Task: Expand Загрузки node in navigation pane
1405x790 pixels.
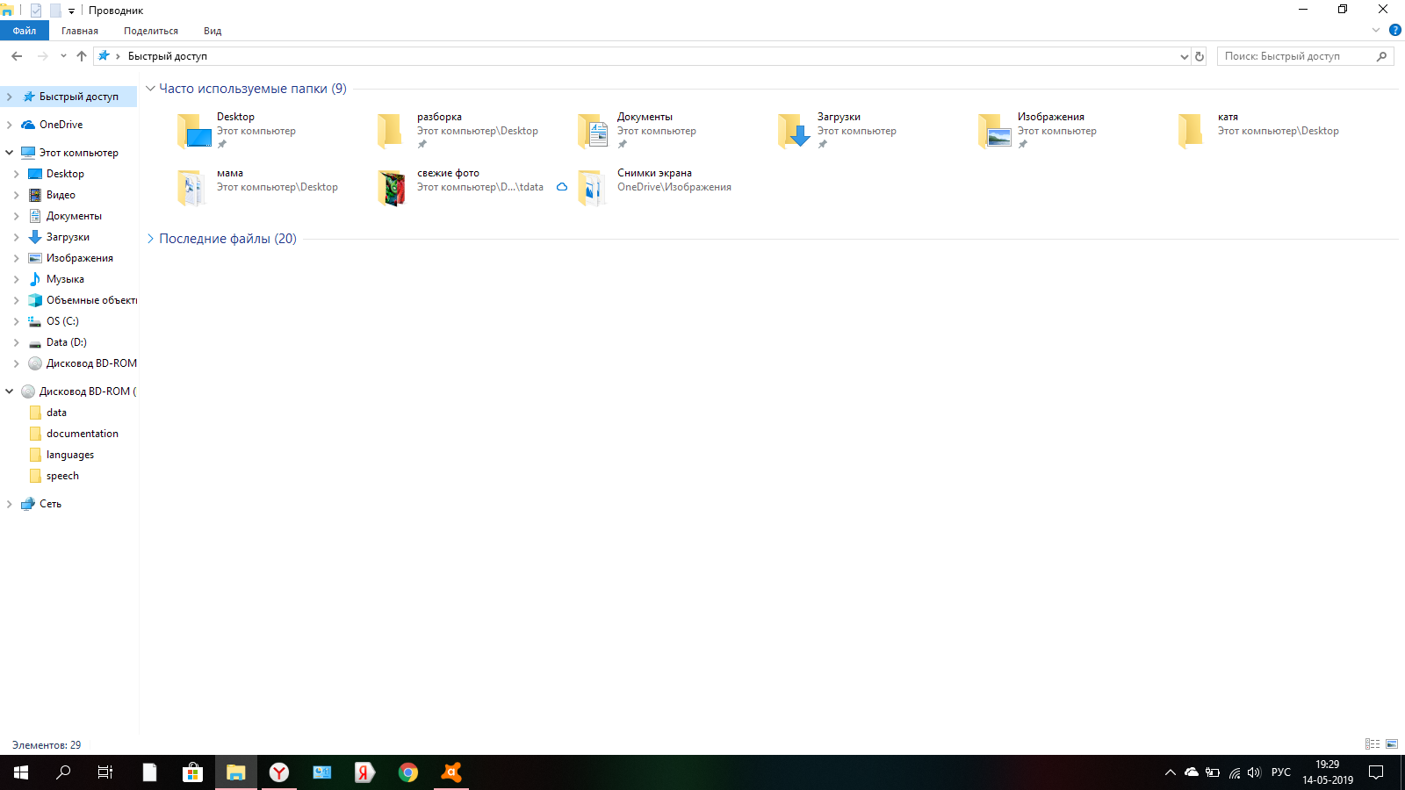Action: pos(16,237)
